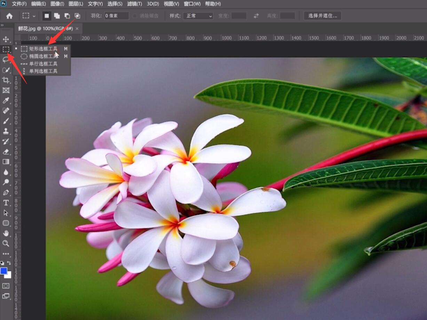Image resolution: width=427 pixels, height=320 pixels.
Task: Select the Quick Selection tool
Action: (x=6, y=70)
